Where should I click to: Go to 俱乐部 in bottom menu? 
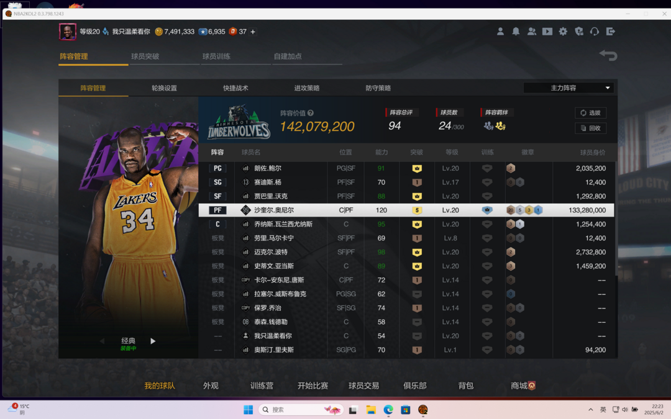point(414,385)
